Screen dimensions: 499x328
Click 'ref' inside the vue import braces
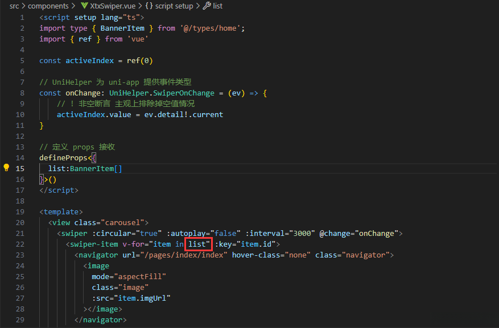click(85, 39)
